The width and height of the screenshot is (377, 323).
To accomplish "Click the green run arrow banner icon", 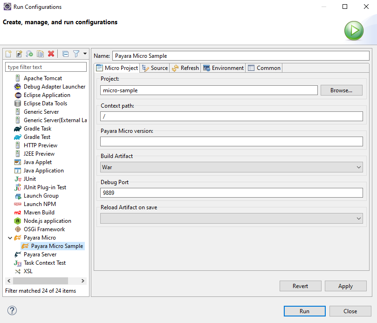I will pos(354,30).
